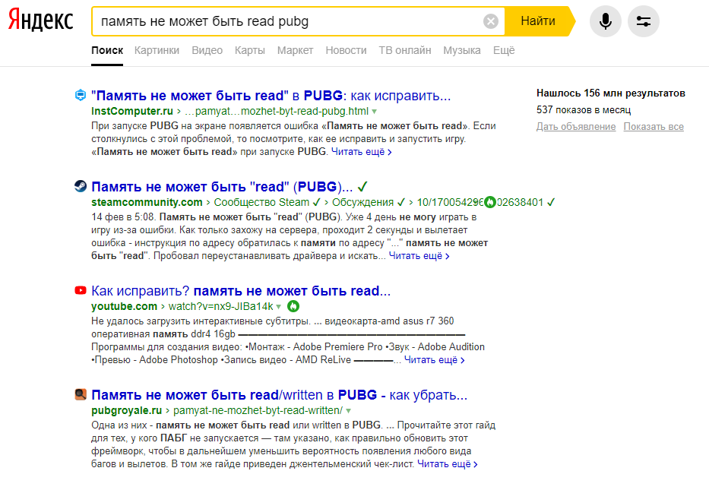Click the Найти search button
The height and width of the screenshot is (490, 709).
(537, 21)
